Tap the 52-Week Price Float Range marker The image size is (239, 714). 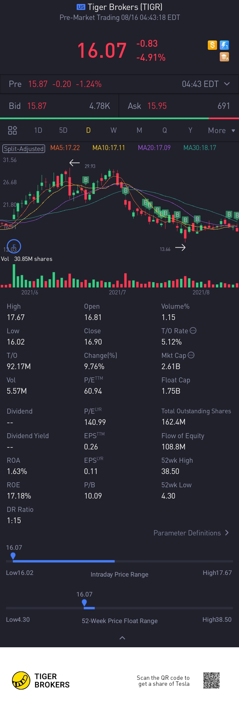point(84,602)
